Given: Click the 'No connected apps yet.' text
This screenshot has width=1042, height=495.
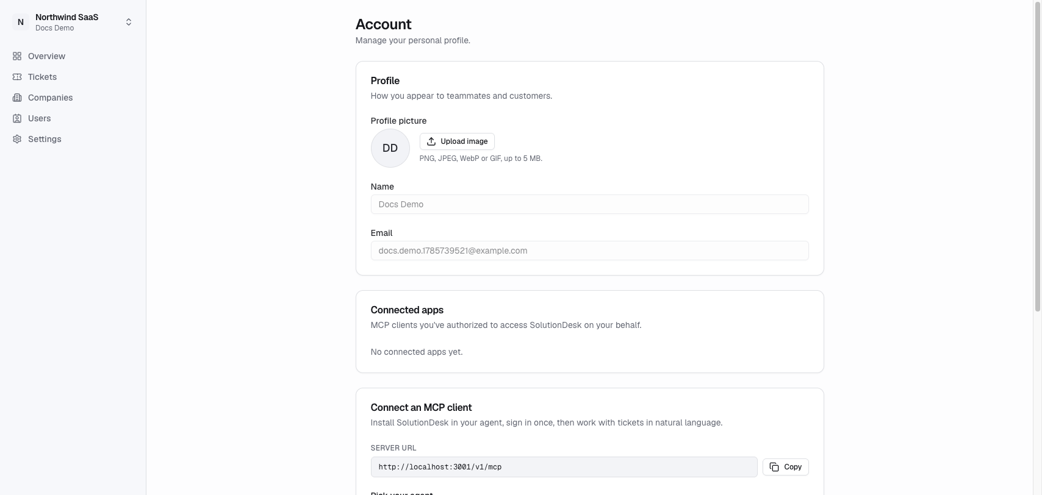Looking at the screenshot, I should point(417,352).
